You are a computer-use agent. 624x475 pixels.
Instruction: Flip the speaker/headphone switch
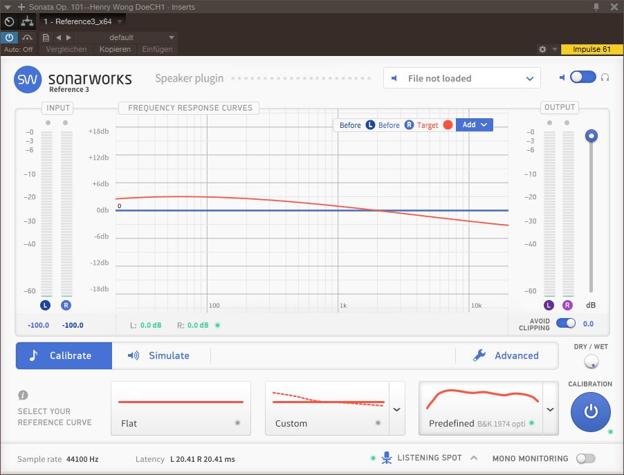(583, 77)
